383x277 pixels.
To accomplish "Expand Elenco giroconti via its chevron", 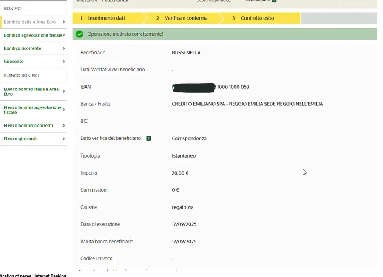I will [x=64, y=138].
